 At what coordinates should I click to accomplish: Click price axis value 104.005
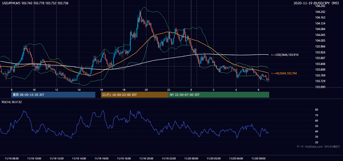320,41
